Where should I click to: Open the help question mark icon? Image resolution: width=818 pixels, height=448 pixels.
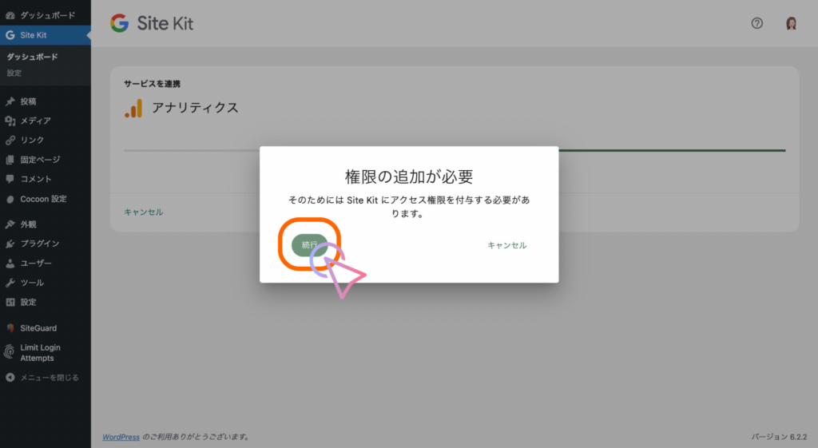tap(757, 23)
